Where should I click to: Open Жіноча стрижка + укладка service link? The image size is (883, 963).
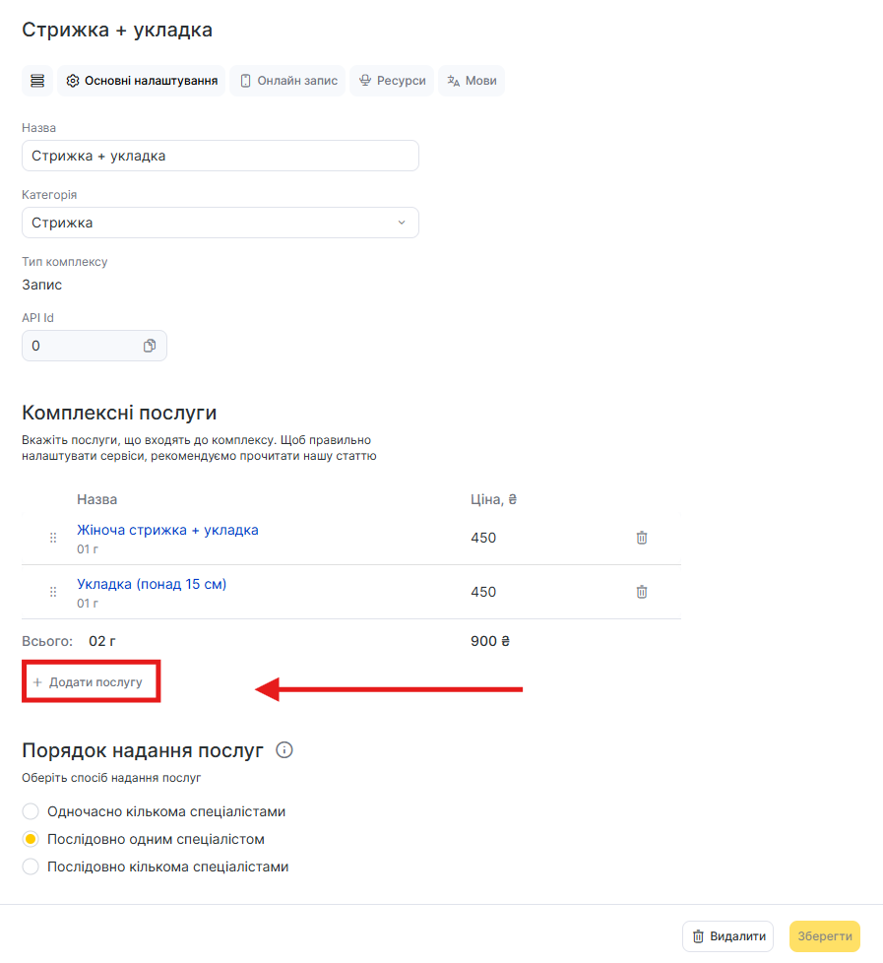pyautogui.click(x=167, y=530)
